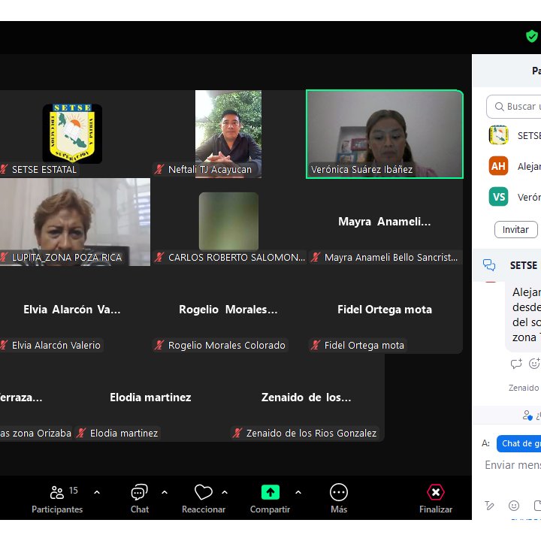This screenshot has width=541, height=541.
Task: Expand the arrow next to Chat
Action: [x=165, y=492]
